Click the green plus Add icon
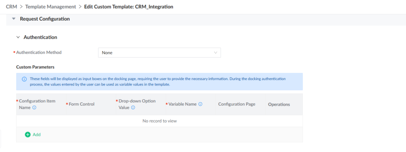 point(28,135)
